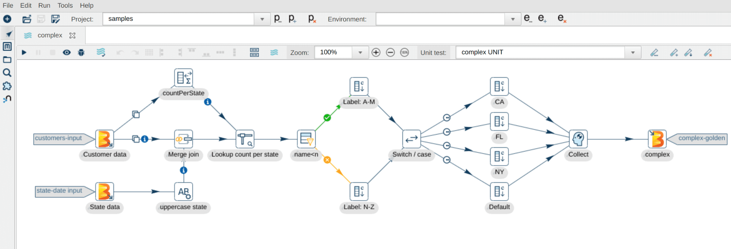
Task: Toggle the orange false-condition hop marker
Action: (x=327, y=160)
